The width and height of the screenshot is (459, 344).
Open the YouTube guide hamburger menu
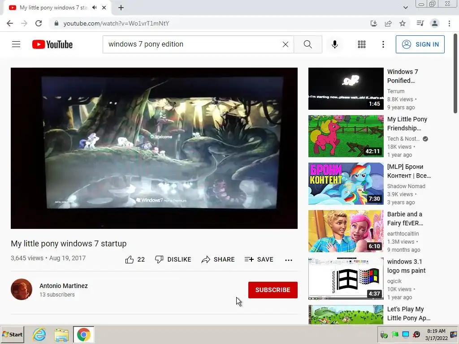16,44
